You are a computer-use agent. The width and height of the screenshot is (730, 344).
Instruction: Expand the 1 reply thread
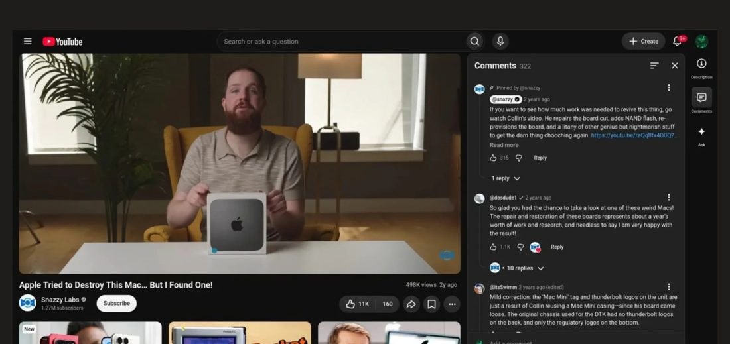point(505,178)
